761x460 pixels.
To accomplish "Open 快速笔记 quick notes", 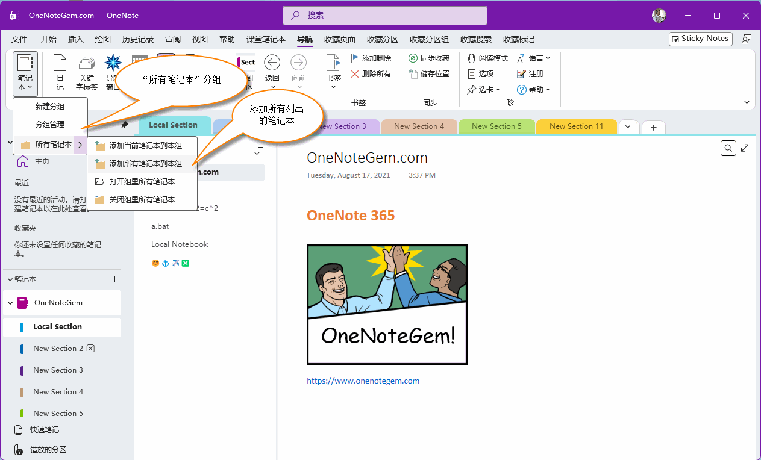I will [x=37, y=430].
